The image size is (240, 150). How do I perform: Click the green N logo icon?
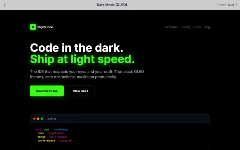click(33, 27)
